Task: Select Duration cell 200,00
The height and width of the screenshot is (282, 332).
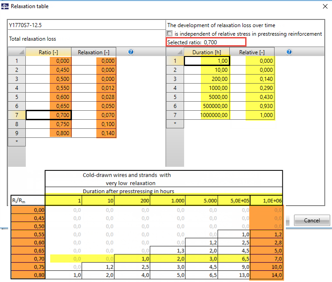Action: [x=207, y=79]
